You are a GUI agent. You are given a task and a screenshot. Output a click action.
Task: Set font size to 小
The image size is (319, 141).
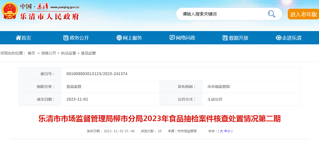pos(229,131)
